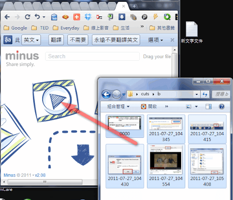This screenshot has height=200, width=233.
Task: Open the address bar history dropdown
Action: click(197, 94)
